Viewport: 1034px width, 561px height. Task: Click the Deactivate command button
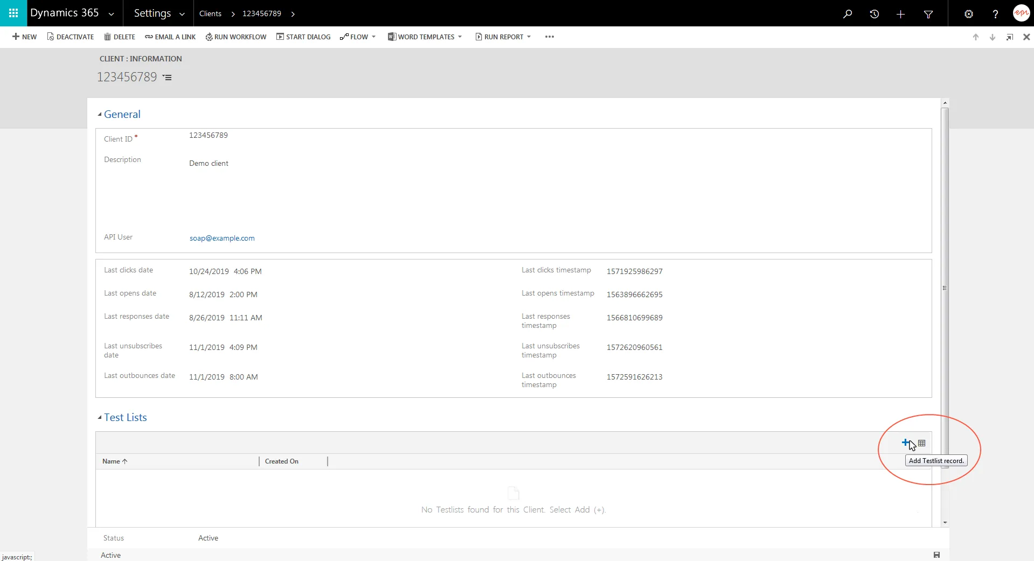70,37
